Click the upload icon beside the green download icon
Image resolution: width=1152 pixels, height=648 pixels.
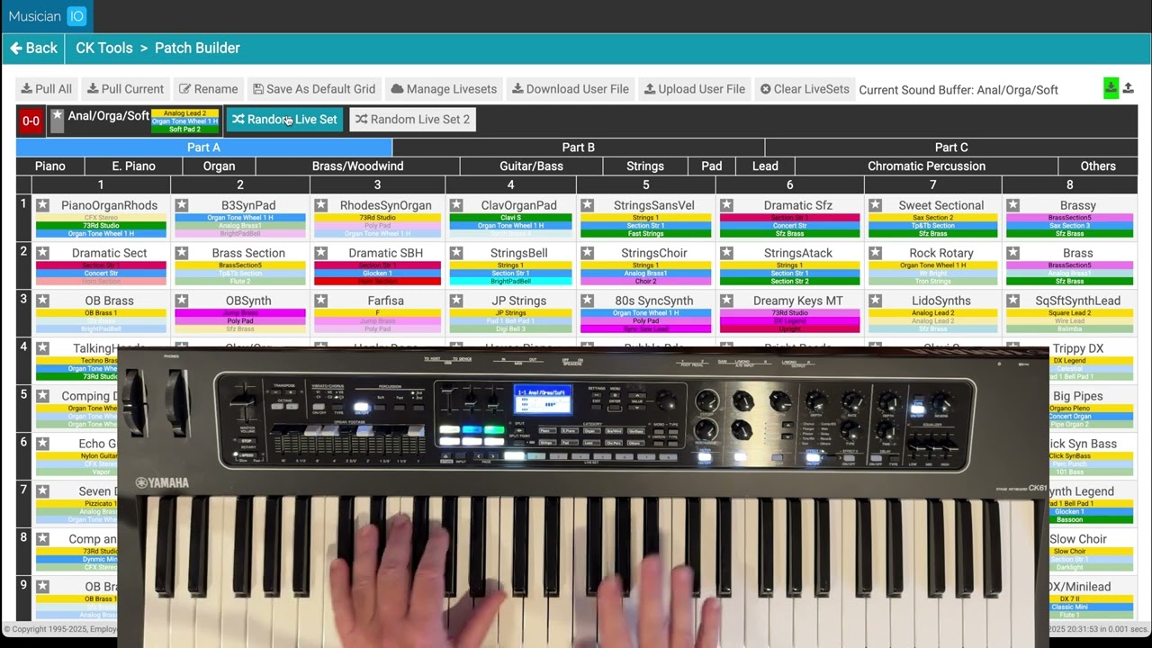click(x=1128, y=88)
